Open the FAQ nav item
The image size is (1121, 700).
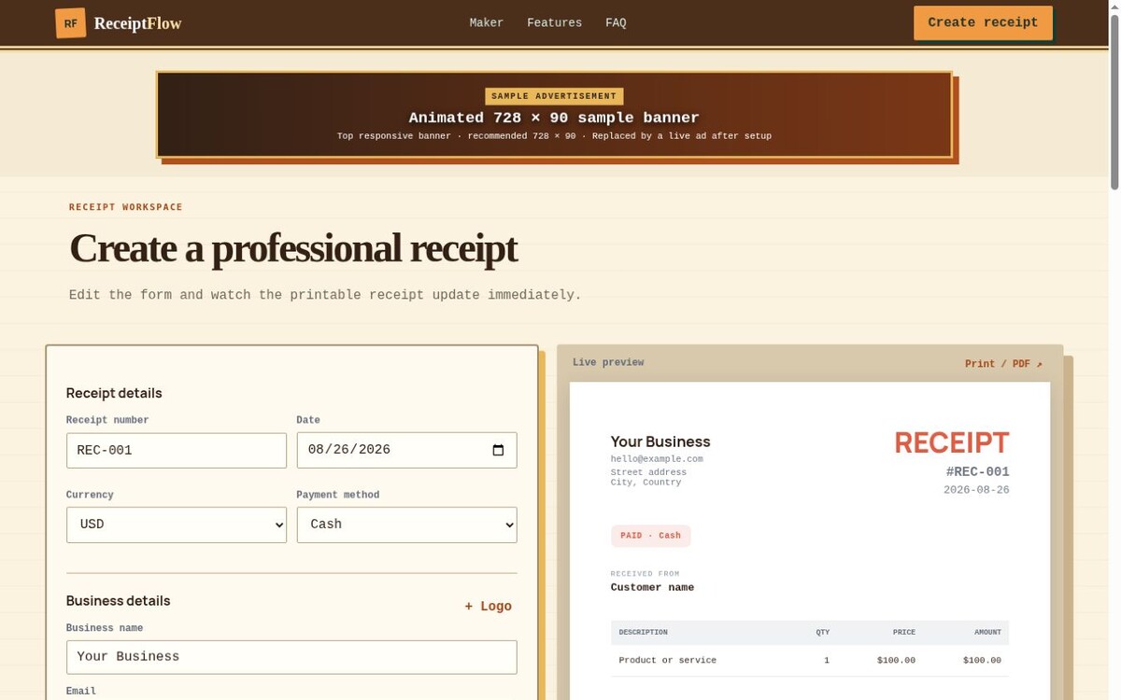coord(616,22)
